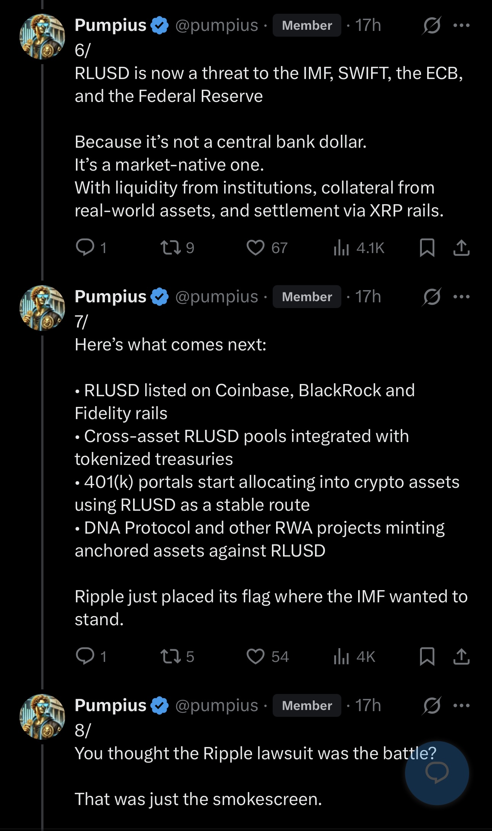This screenshot has width=492, height=831.
Task: Bookmark the 6/ RLUSD tweet
Action: (427, 247)
